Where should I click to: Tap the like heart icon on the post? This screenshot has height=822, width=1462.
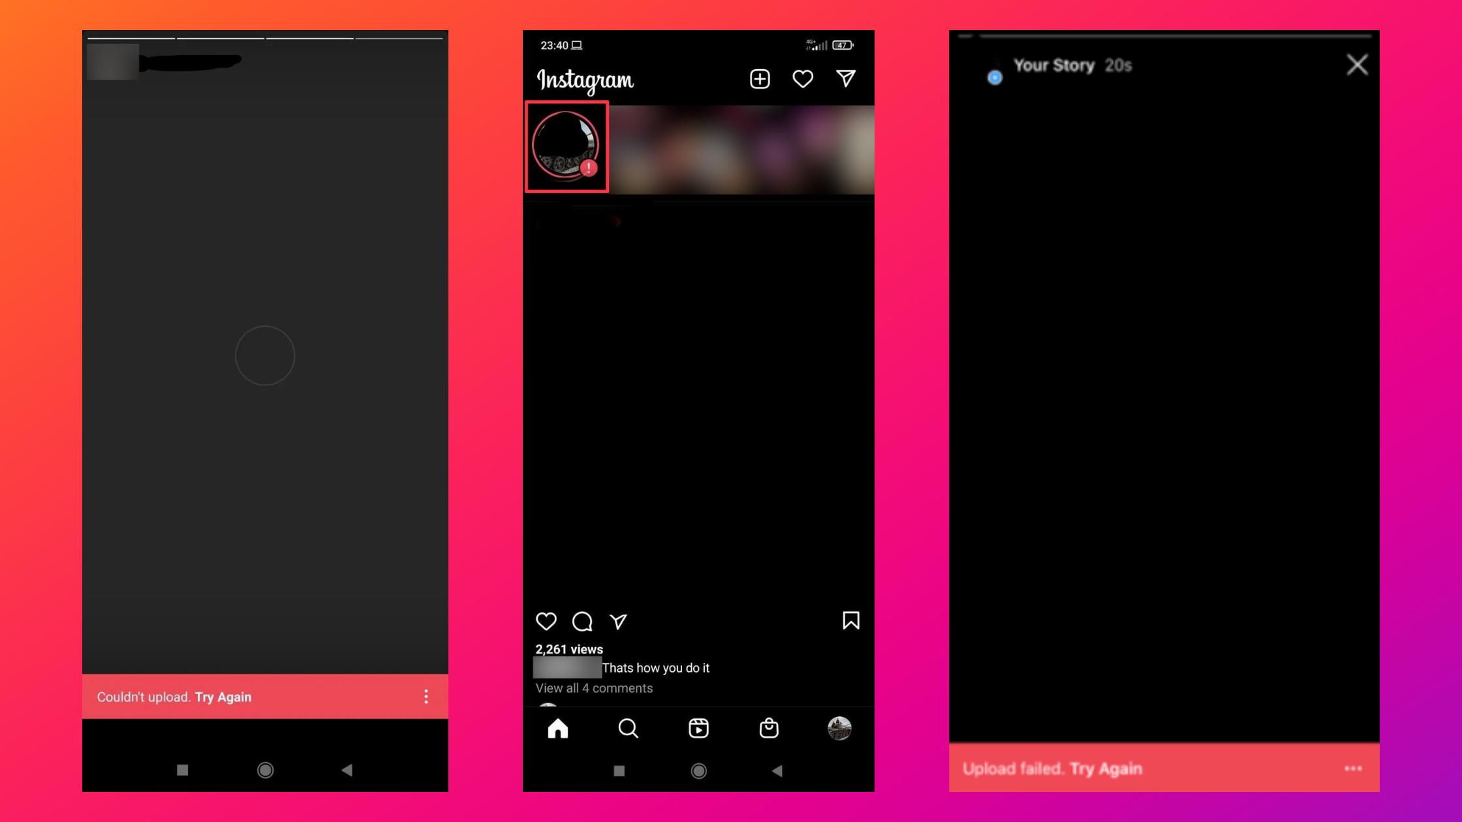546,621
